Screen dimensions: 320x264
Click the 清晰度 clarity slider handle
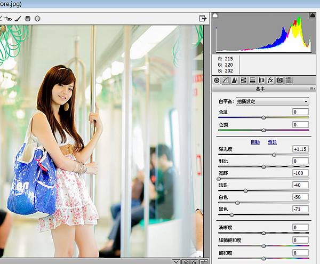[x=263, y=233]
